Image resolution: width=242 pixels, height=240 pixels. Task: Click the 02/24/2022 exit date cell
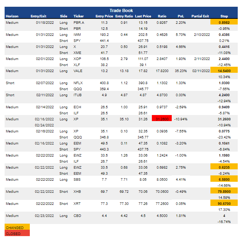44,125
